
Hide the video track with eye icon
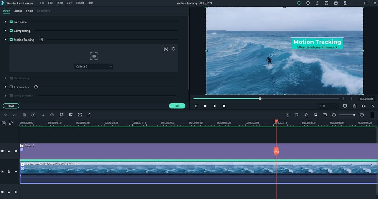[x=16, y=171]
